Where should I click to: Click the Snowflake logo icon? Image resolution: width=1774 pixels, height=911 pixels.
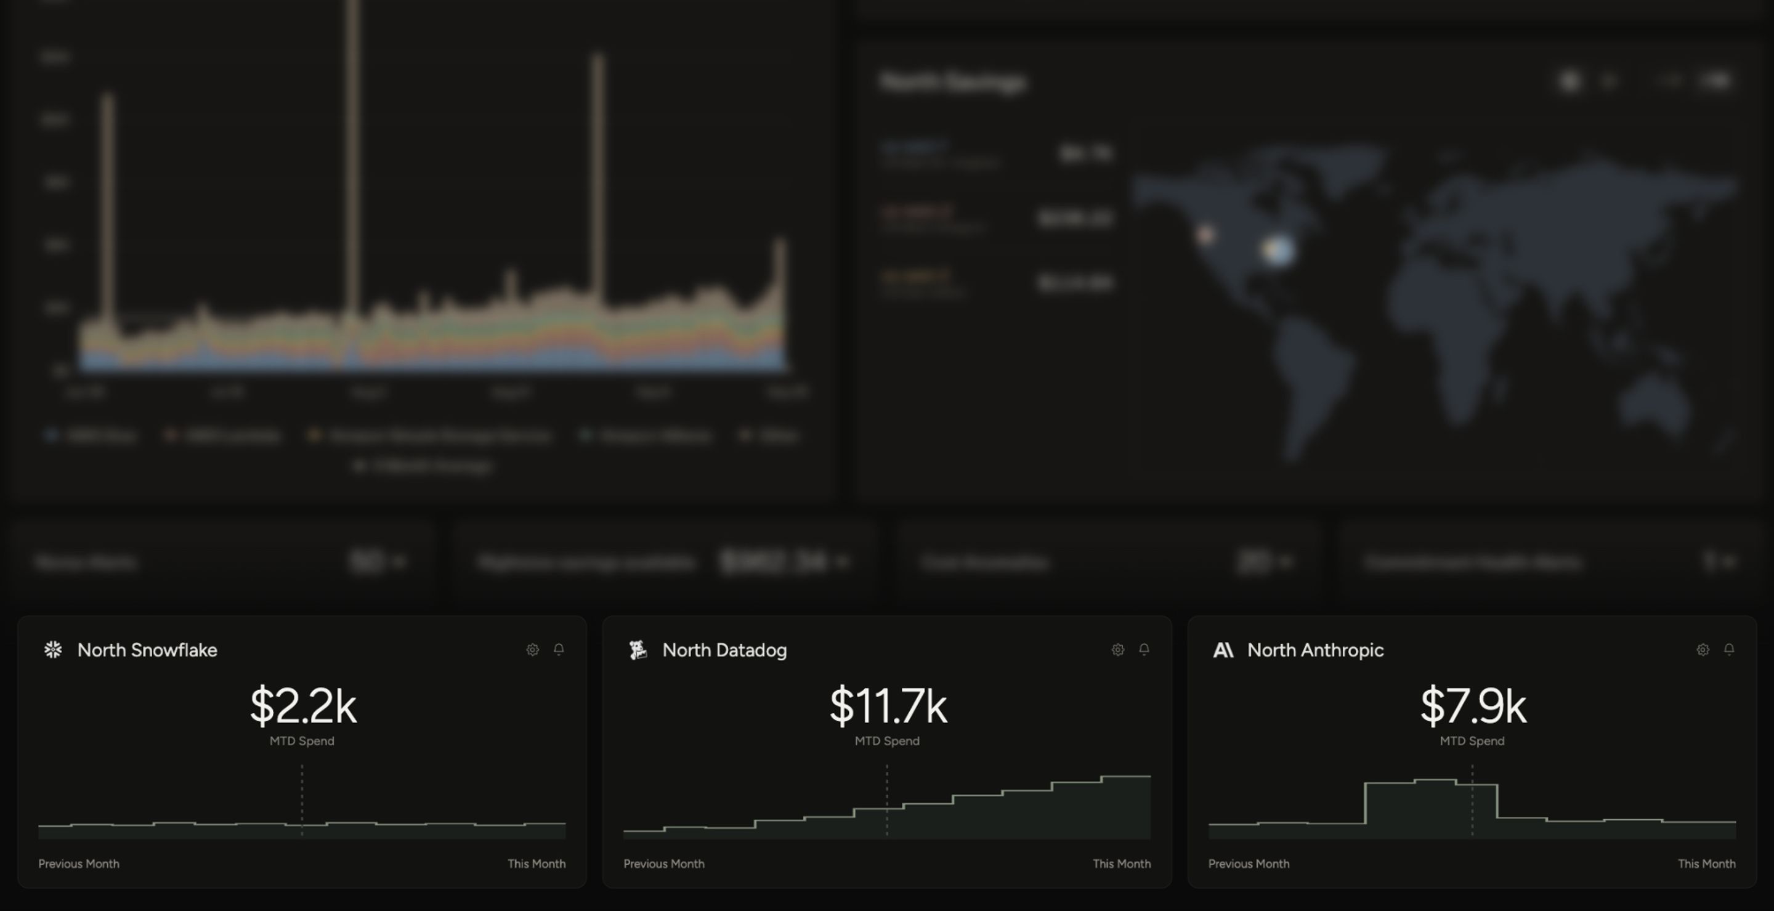pos(53,649)
